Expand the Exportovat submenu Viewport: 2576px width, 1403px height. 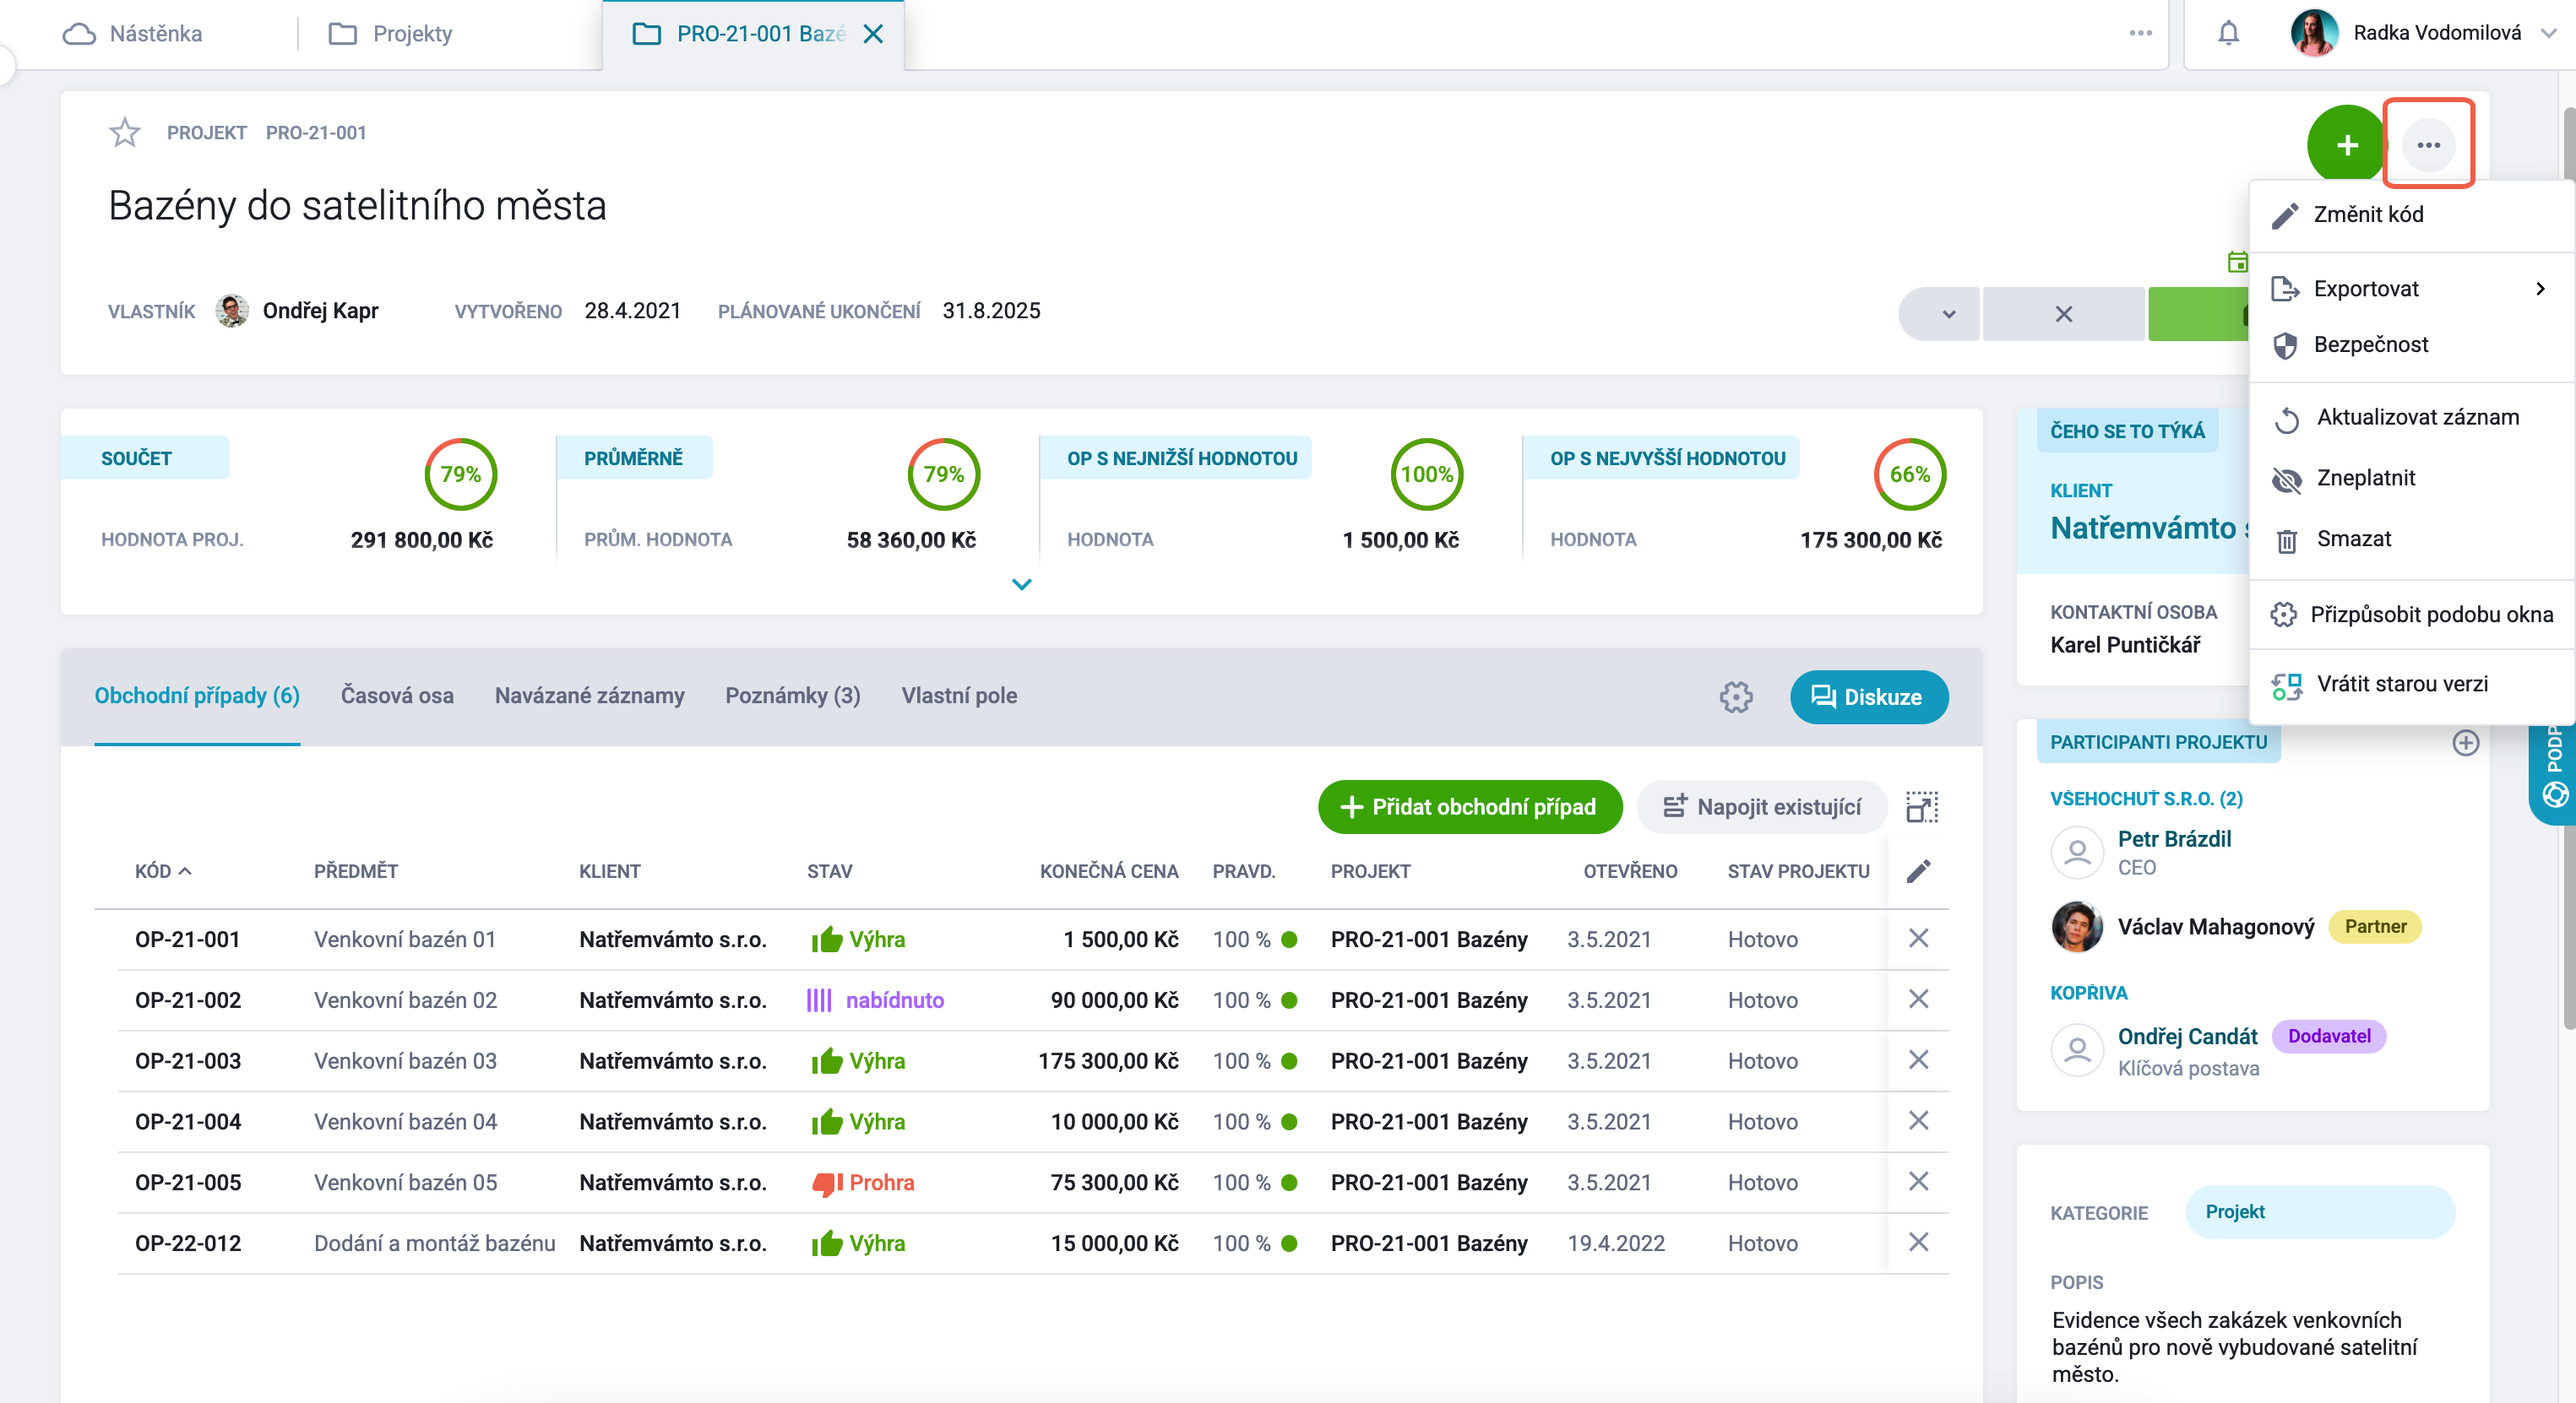point(2540,289)
